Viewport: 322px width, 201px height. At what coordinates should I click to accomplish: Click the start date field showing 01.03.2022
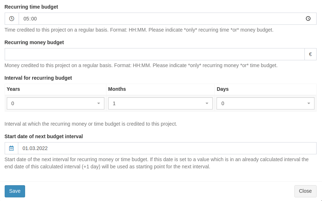point(167,148)
